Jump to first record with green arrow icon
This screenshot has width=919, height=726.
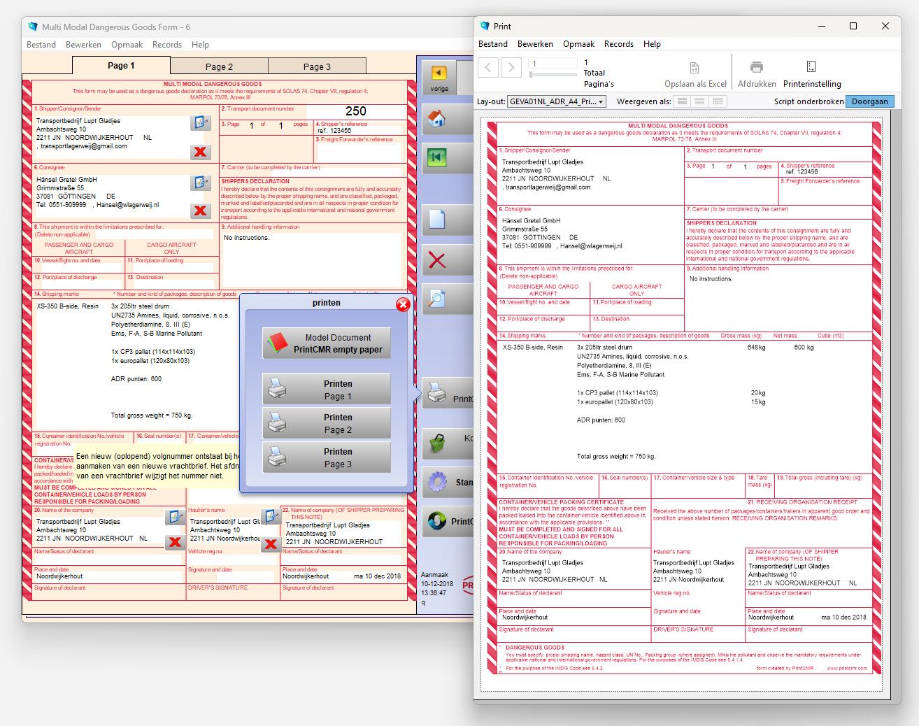[x=437, y=158]
